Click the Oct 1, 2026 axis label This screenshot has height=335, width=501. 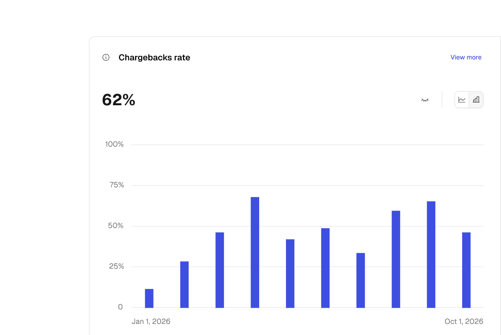[x=464, y=321]
